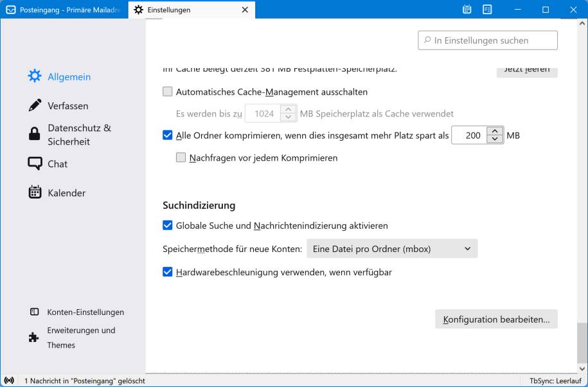Click the Erweiterungen und Themes puzzle icon
The height and width of the screenshot is (387, 588).
[x=34, y=337]
